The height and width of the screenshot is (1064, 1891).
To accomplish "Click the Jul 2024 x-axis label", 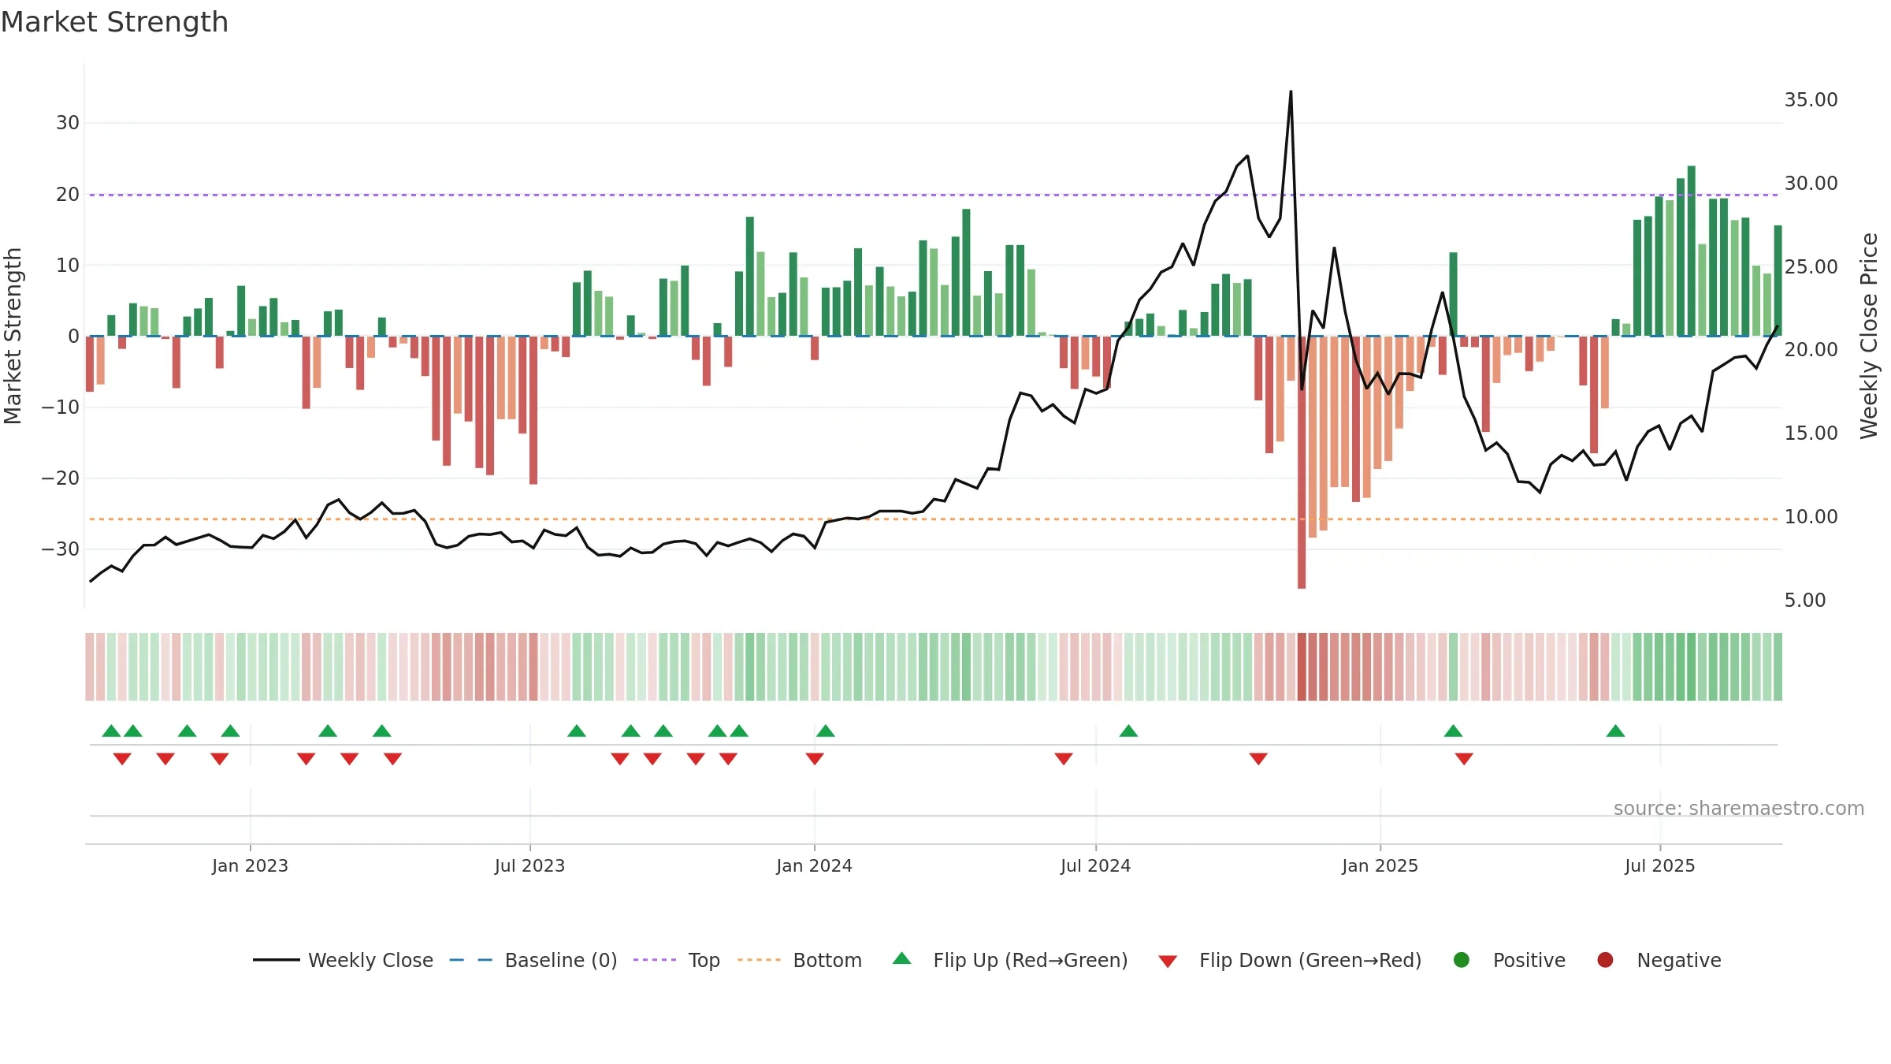I will point(1095,866).
